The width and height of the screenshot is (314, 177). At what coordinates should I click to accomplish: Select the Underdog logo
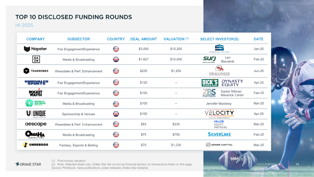[x=35, y=144]
